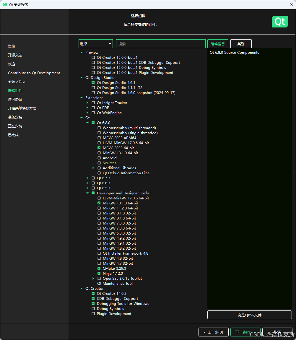Select Qt Debug Information Files row

pos(126,173)
